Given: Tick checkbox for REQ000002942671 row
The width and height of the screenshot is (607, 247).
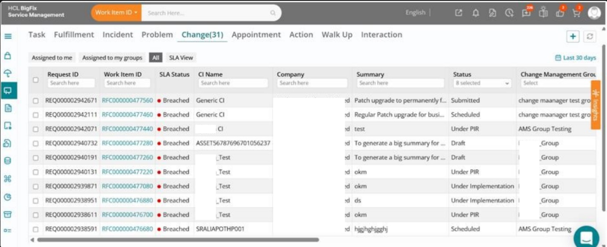Looking at the screenshot, I should pyautogui.click(x=36, y=101).
